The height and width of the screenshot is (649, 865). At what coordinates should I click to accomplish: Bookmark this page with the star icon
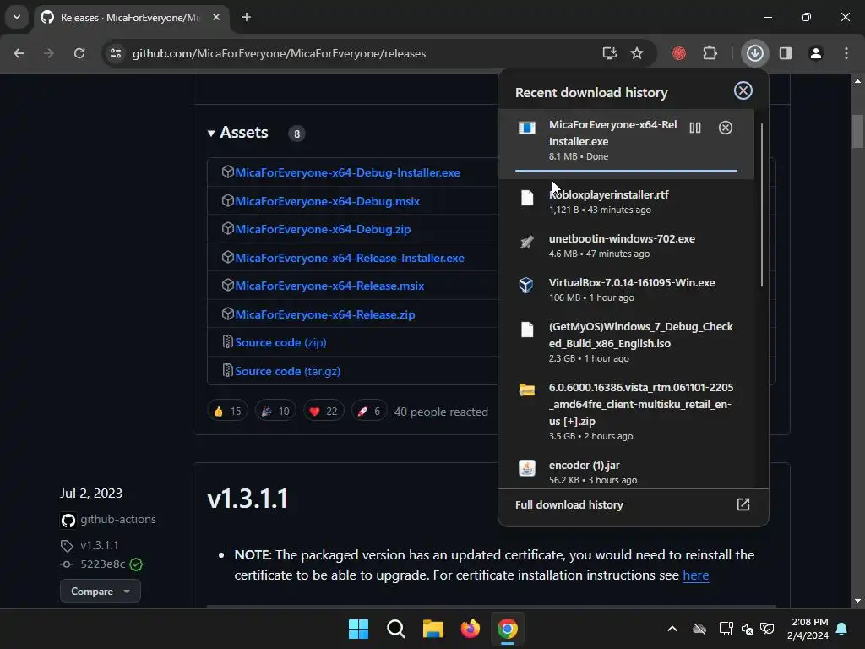(637, 53)
